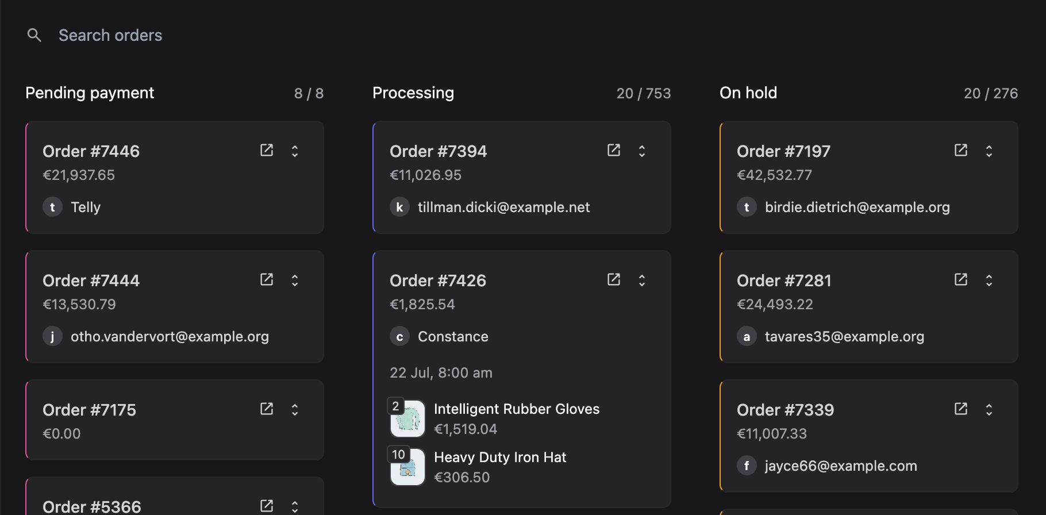Expand Order #7175 card details
This screenshot has width=1046, height=515.
point(295,409)
